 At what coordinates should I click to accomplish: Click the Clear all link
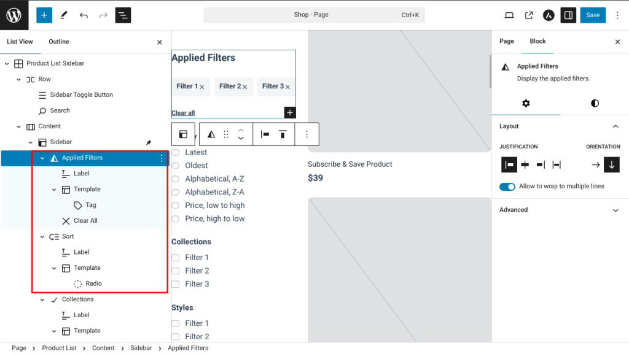[183, 113]
